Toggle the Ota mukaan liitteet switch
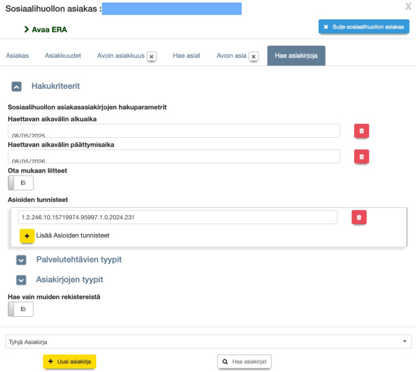The width and height of the screenshot is (416, 372). tap(20, 183)
